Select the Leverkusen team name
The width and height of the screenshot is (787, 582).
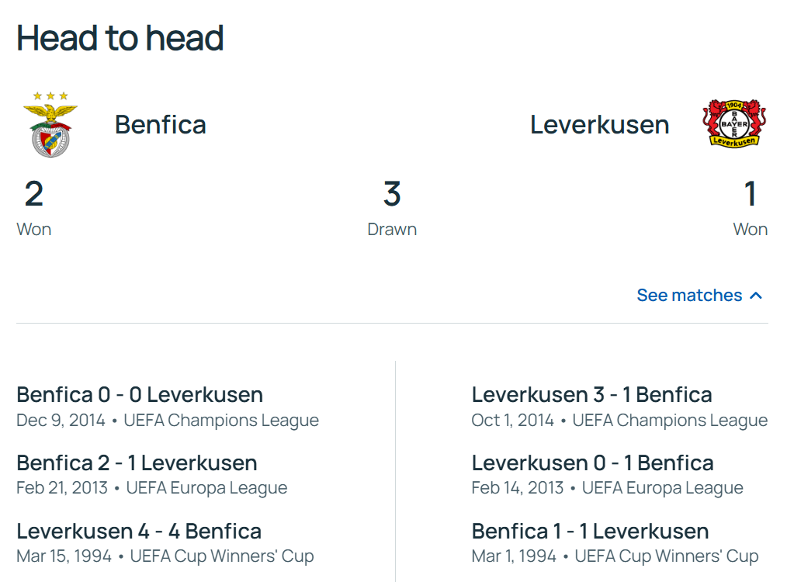599,124
